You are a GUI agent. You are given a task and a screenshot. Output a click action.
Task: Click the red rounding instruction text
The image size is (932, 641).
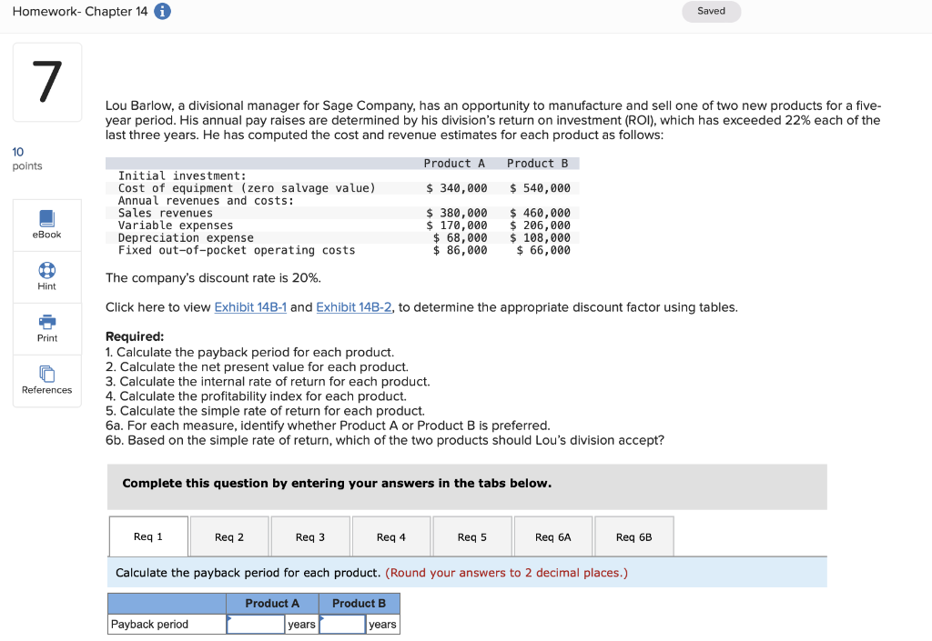(506, 573)
